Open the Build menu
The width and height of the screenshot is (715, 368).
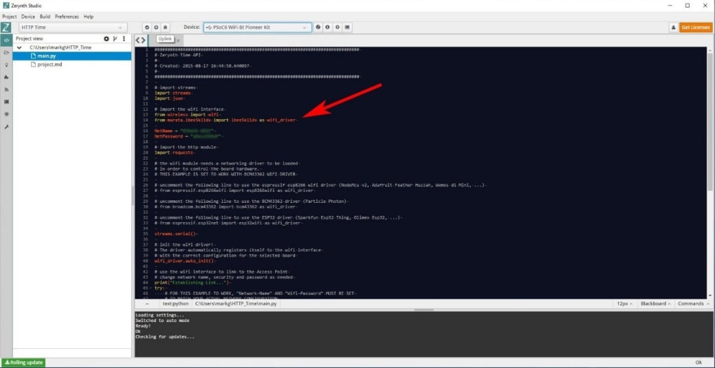(x=45, y=16)
